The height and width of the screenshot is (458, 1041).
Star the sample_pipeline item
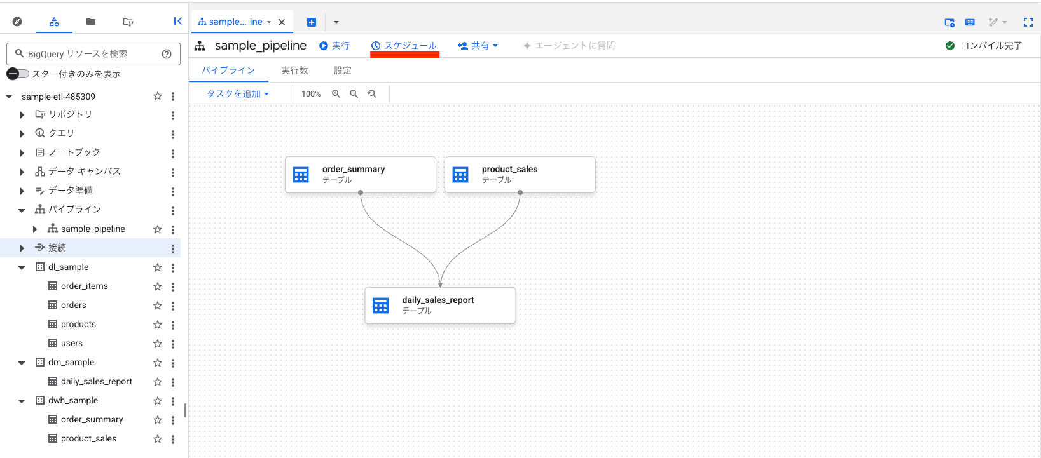point(158,229)
